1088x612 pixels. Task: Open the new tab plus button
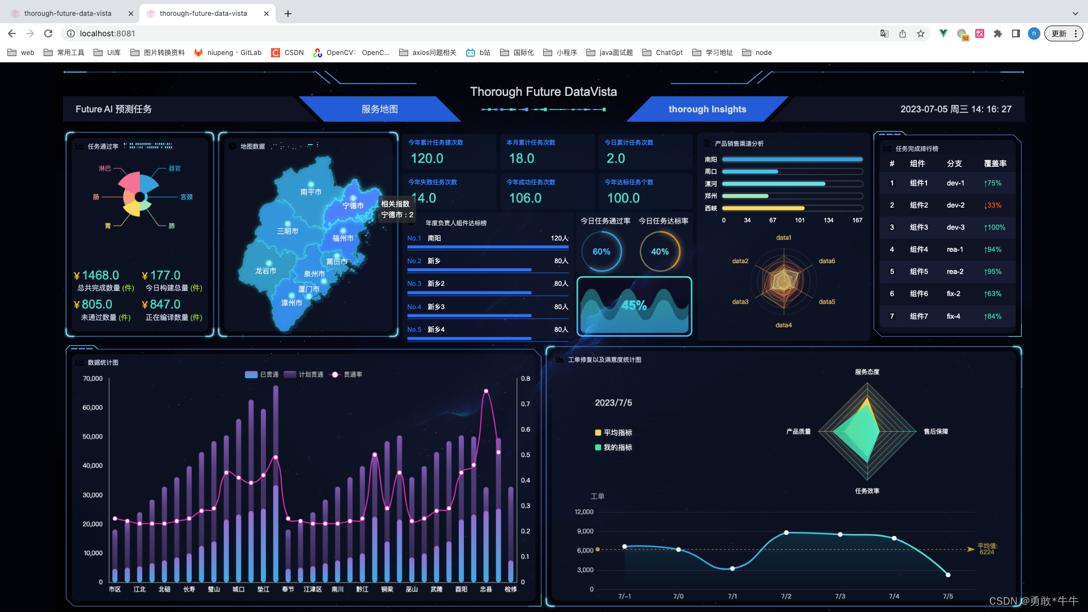coord(288,14)
